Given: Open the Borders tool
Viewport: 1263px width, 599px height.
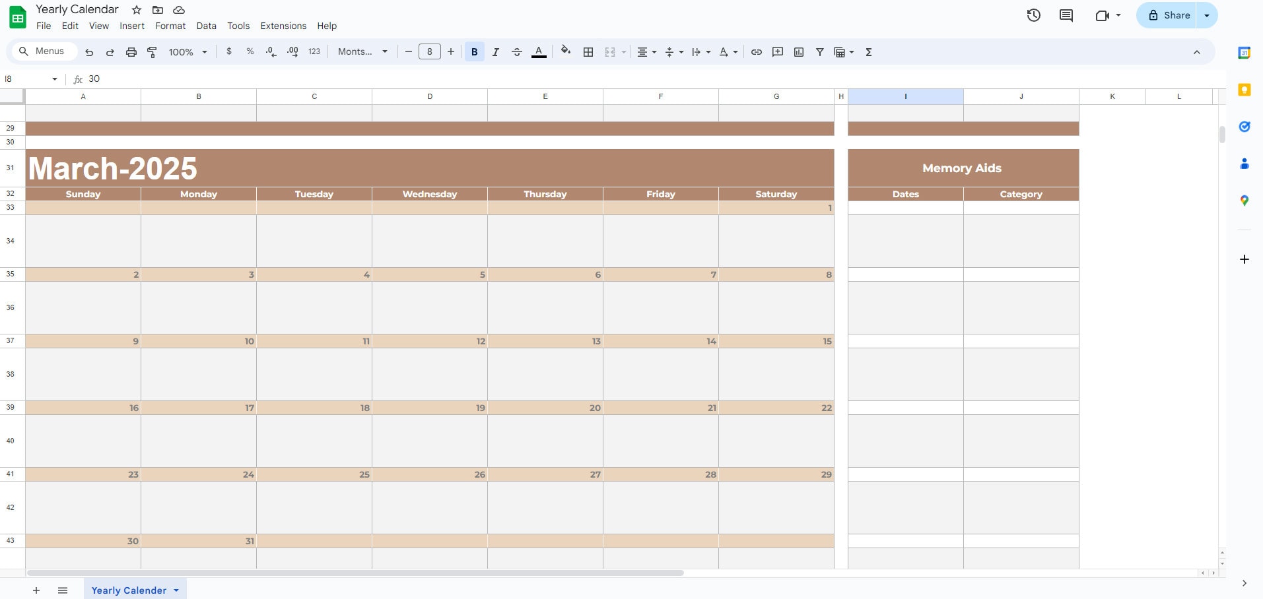Looking at the screenshot, I should coord(588,52).
